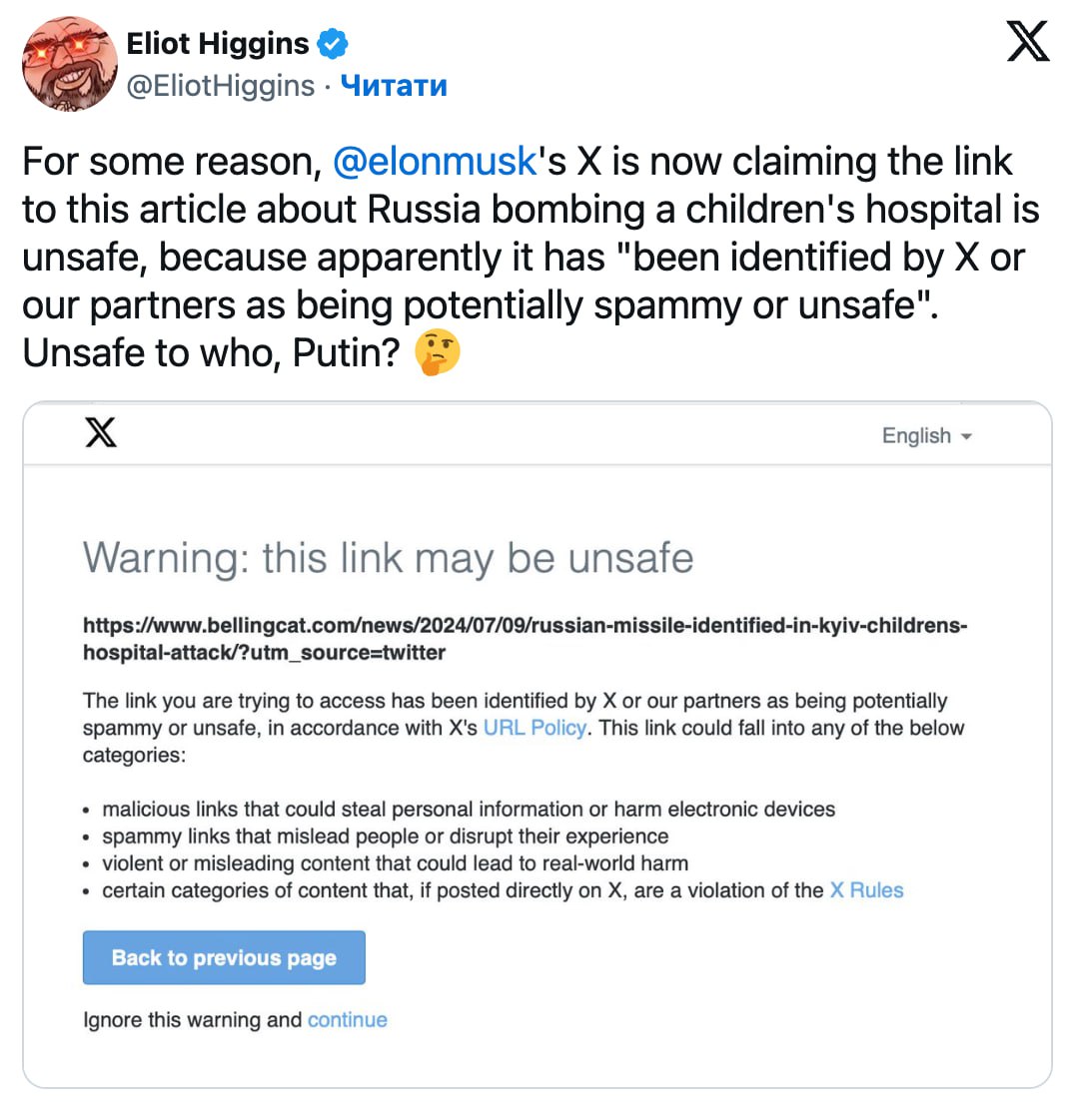Click the Eliot Higgins display name
1079x1112 pixels.
[x=218, y=44]
